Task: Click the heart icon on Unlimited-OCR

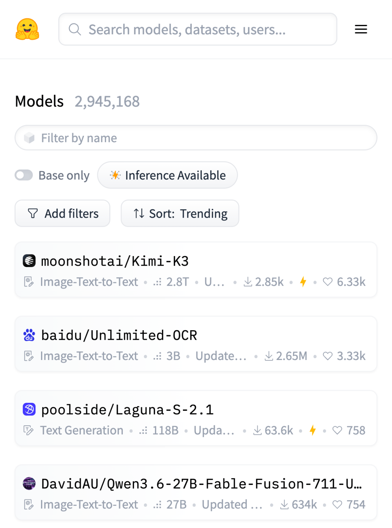Action: pyautogui.click(x=327, y=356)
